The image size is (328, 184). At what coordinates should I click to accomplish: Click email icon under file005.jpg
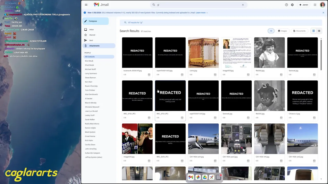click(x=281, y=118)
